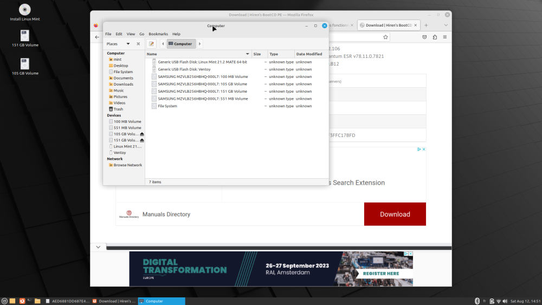The image size is (542, 305).
Task: Select the SAMSUNG 151 GB Volume row
Action: click(237, 91)
